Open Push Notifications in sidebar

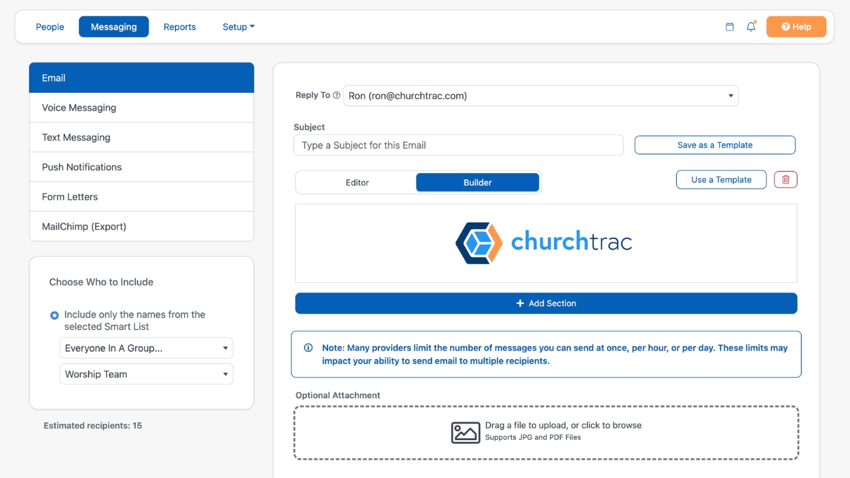point(141,167)
